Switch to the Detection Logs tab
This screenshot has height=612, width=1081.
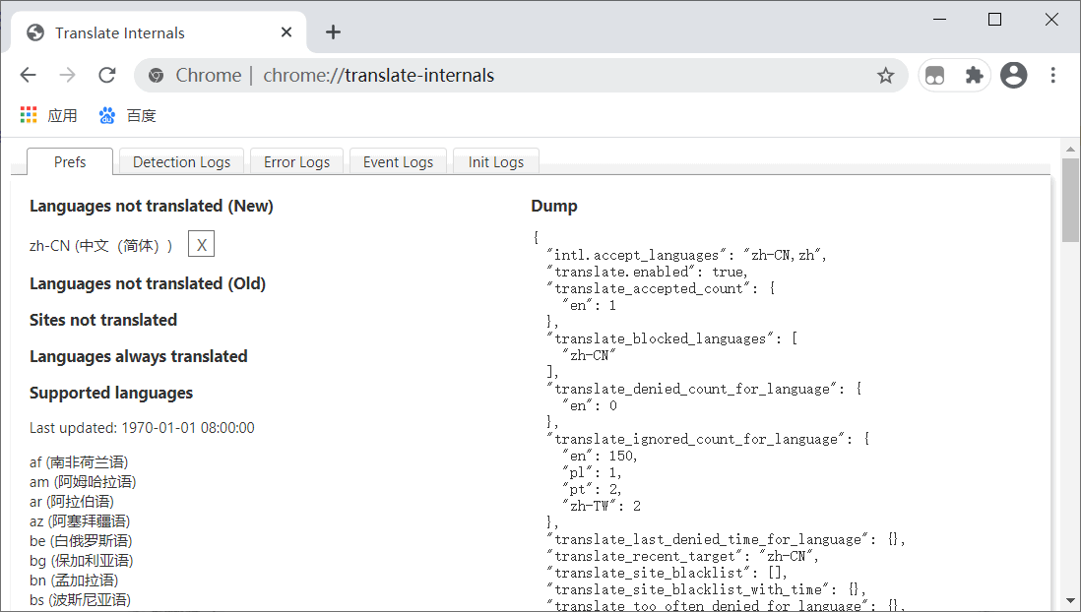(181, 161)
